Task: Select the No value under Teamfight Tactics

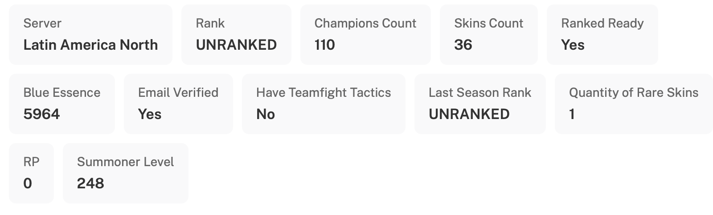Action: (266, 114)
